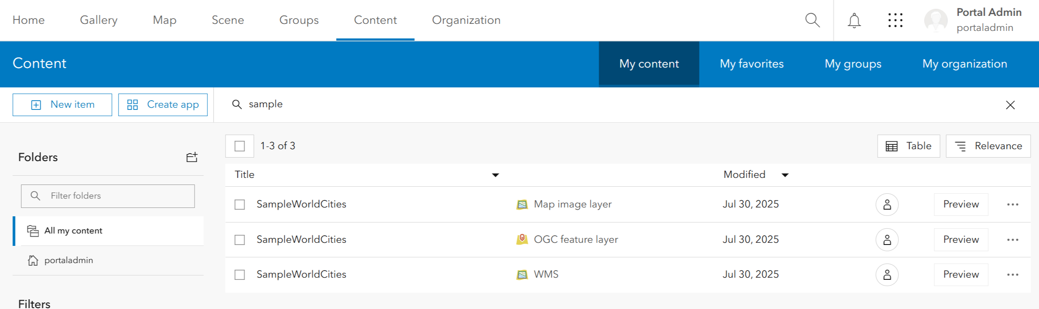This screenshot has height=309, width=1039.
Task: Clear the search with the X icon
Action: [1010, 105]
